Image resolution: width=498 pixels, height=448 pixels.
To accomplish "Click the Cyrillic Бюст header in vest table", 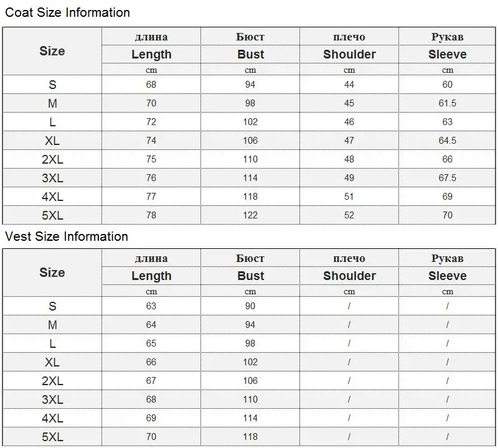I will click(250, 258).
